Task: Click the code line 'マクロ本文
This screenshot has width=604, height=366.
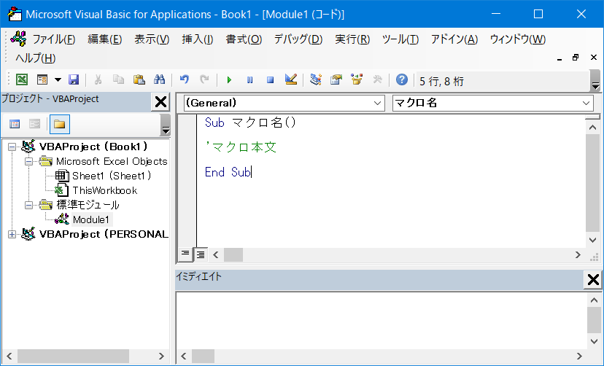Action: (241, 147)
